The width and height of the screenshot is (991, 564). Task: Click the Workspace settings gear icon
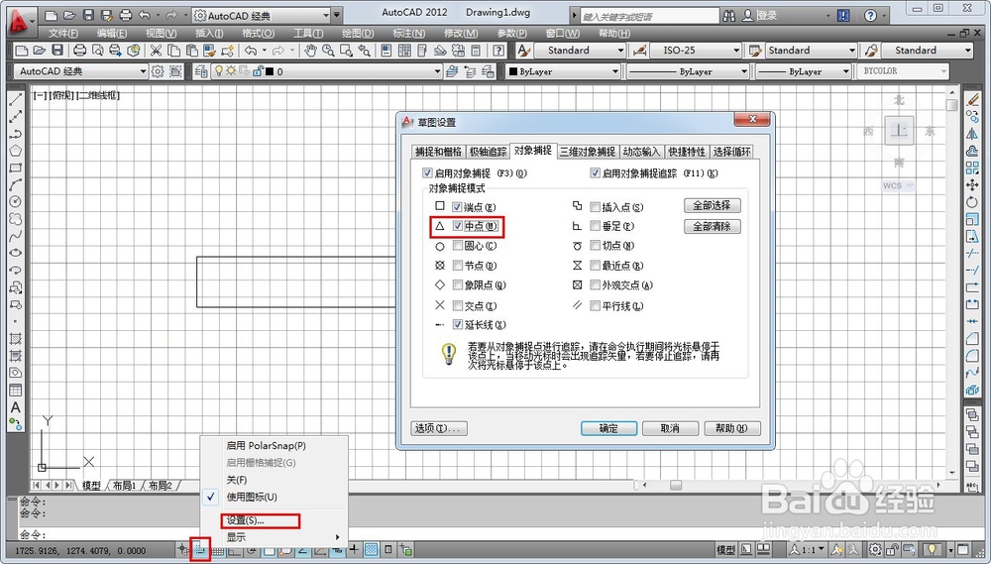[x=158, y=71]
